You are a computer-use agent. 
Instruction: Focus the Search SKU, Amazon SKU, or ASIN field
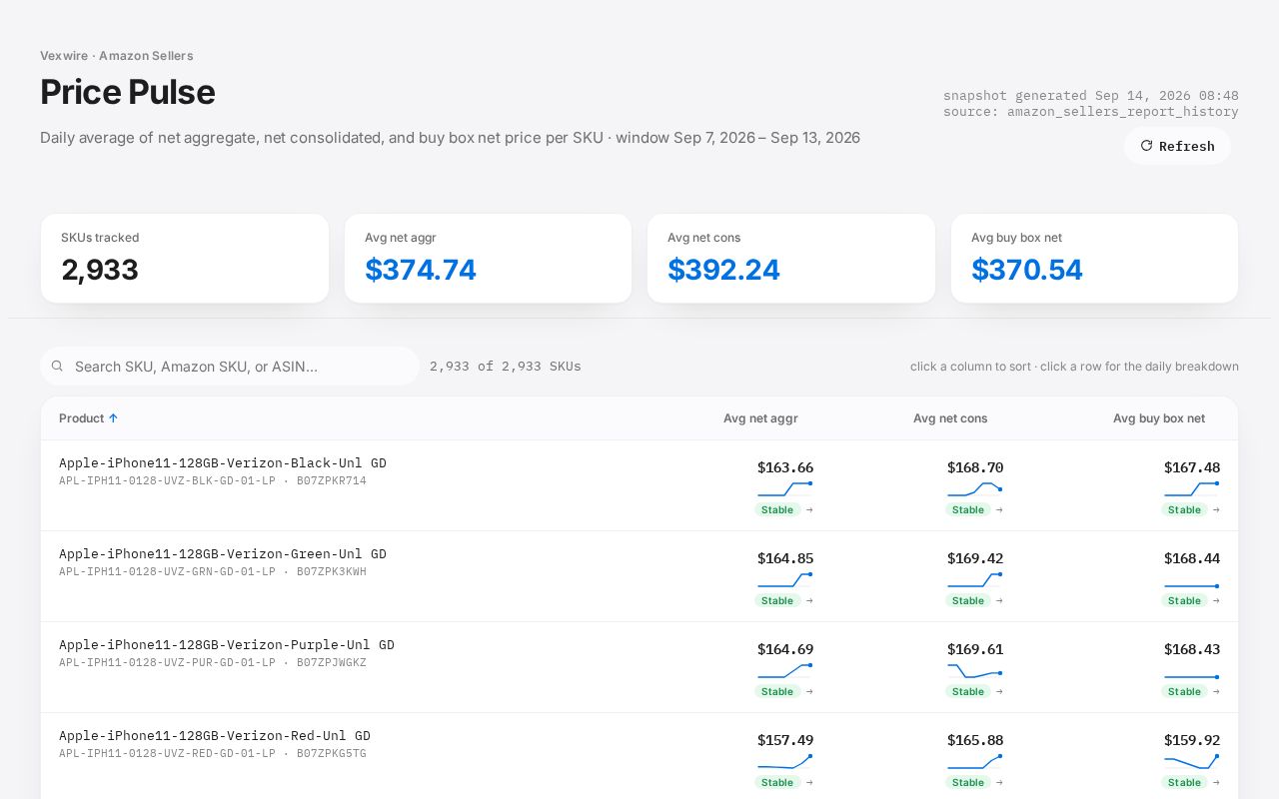pos(230,367)
